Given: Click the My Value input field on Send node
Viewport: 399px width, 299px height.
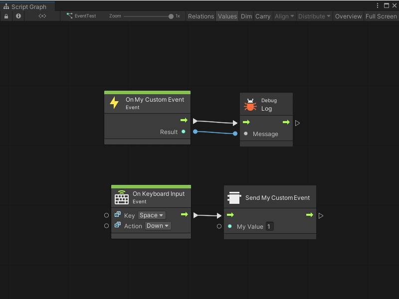Looking at the screenshot, I should pos(269,226).
